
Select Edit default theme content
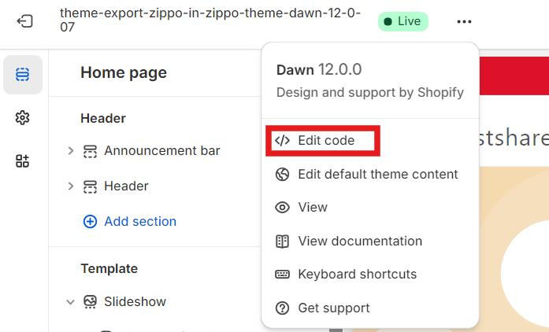(x=377, y=174)
